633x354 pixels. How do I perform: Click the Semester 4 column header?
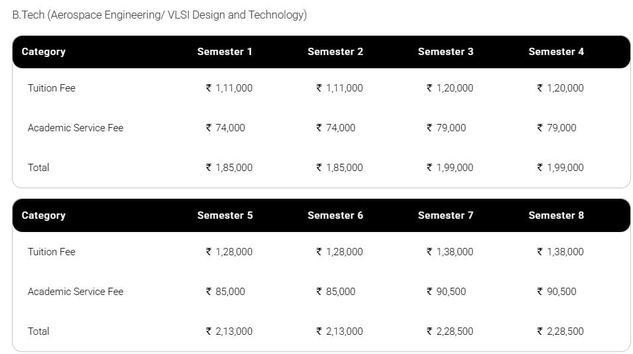click(x=556, y=52)
